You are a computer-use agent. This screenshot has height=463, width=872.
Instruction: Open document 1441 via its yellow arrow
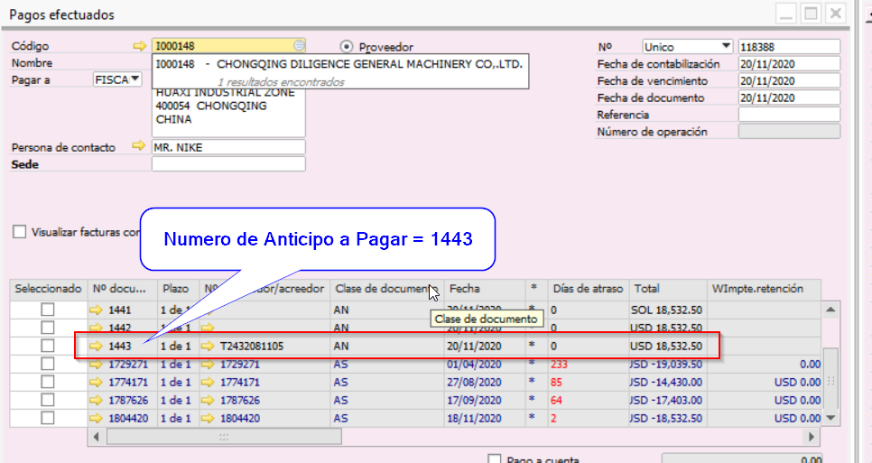click(97, 309)
